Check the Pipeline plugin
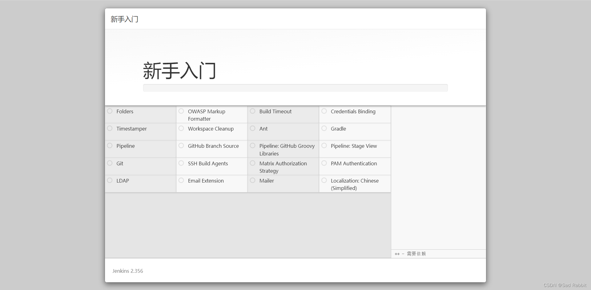This screenshot has height=290, width=591. (110, 146)
